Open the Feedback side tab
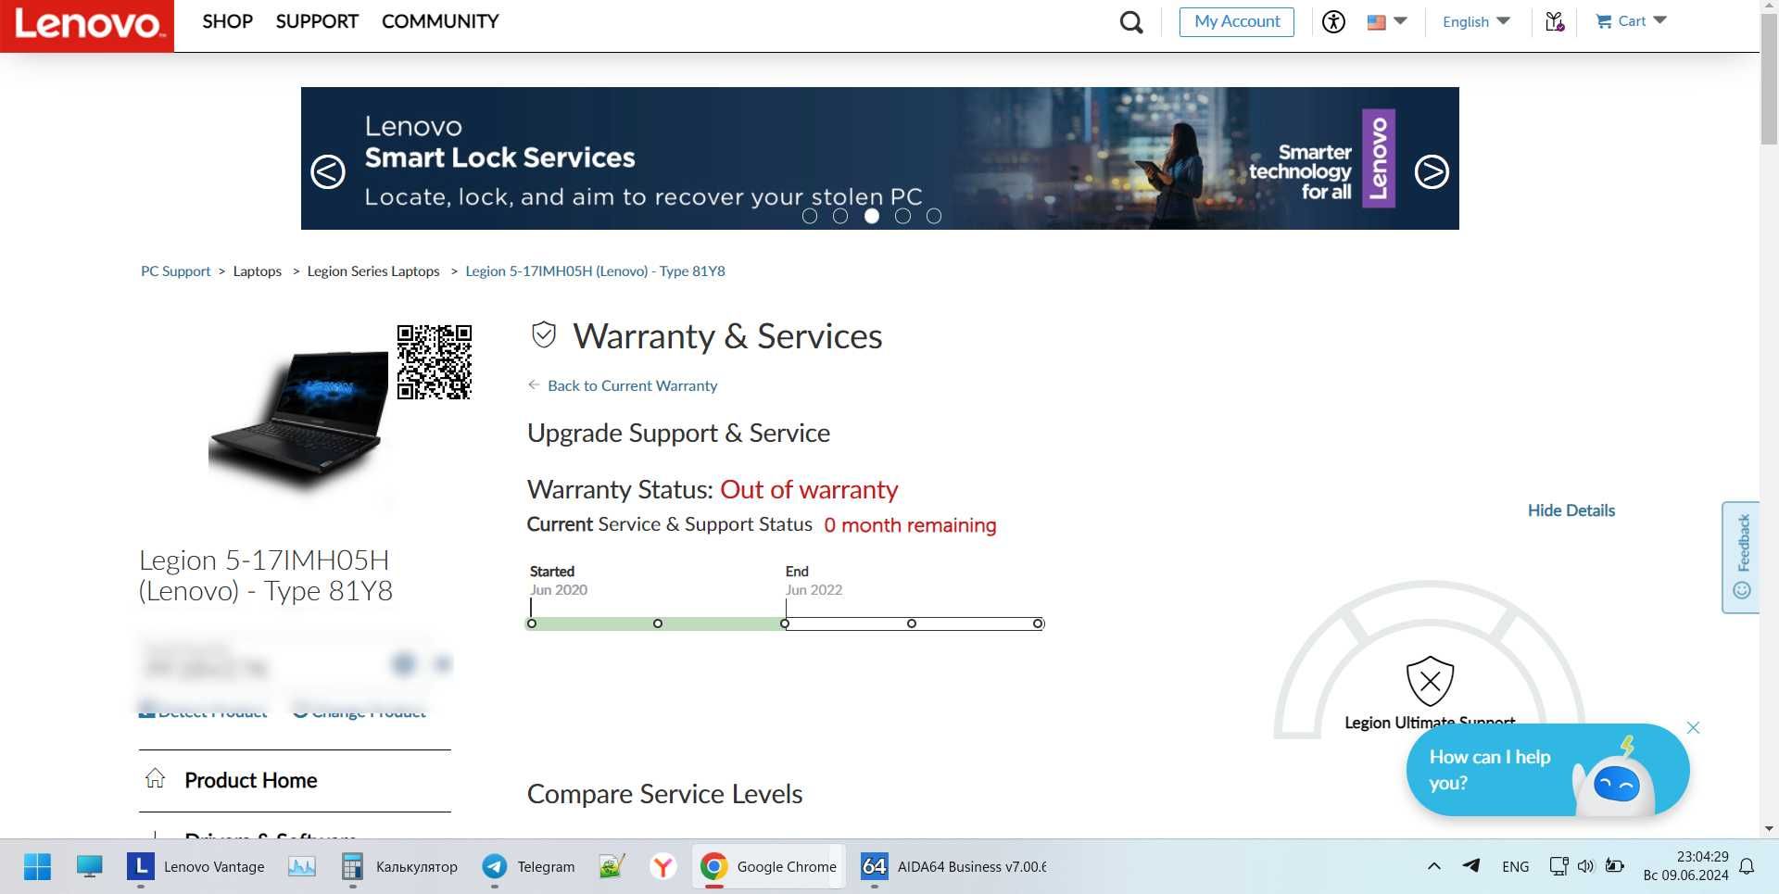This screenshot has width=1779, height=894. coord(1741,557)
